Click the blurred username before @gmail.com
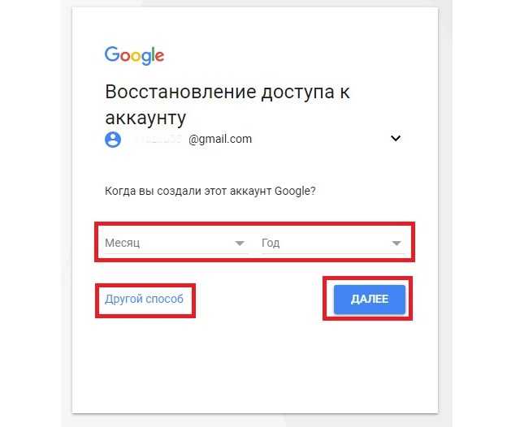Viewport: 520px width, 427px height. point(158,139)
